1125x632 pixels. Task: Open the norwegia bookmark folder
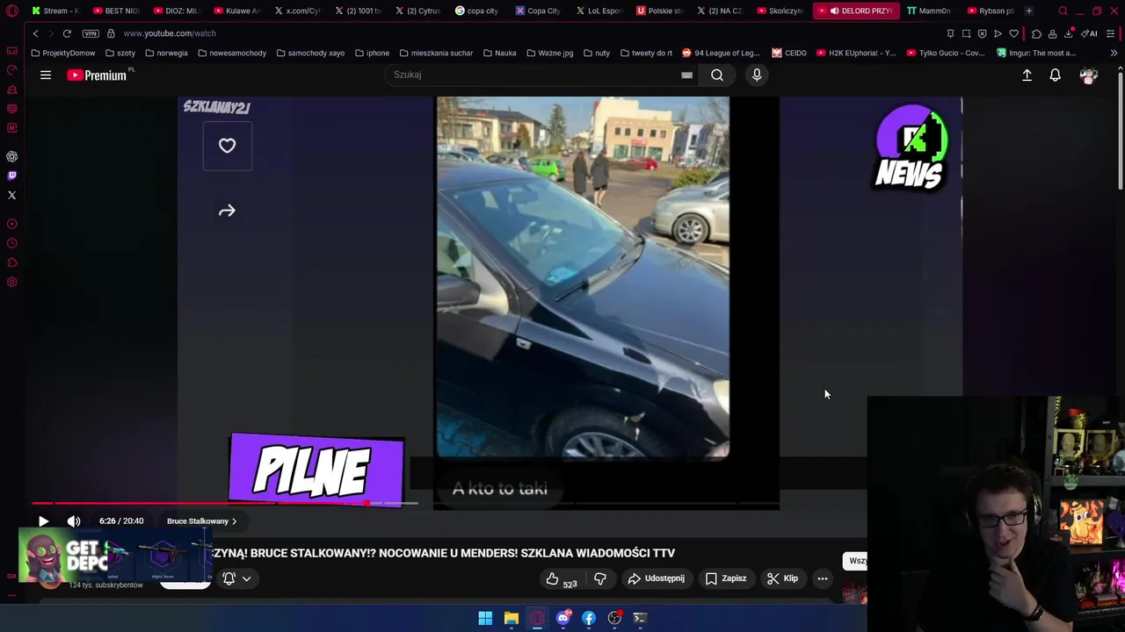click(x=167, y=53)
